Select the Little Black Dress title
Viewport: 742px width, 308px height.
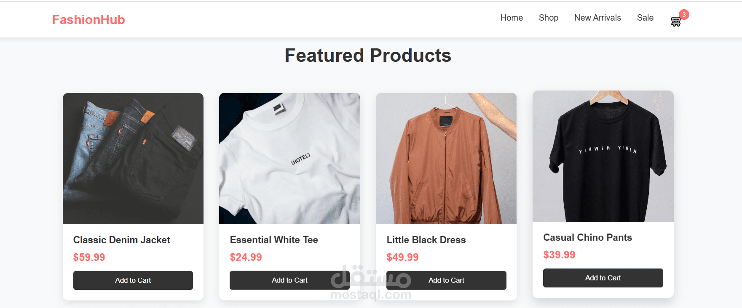tap(426, 240)
